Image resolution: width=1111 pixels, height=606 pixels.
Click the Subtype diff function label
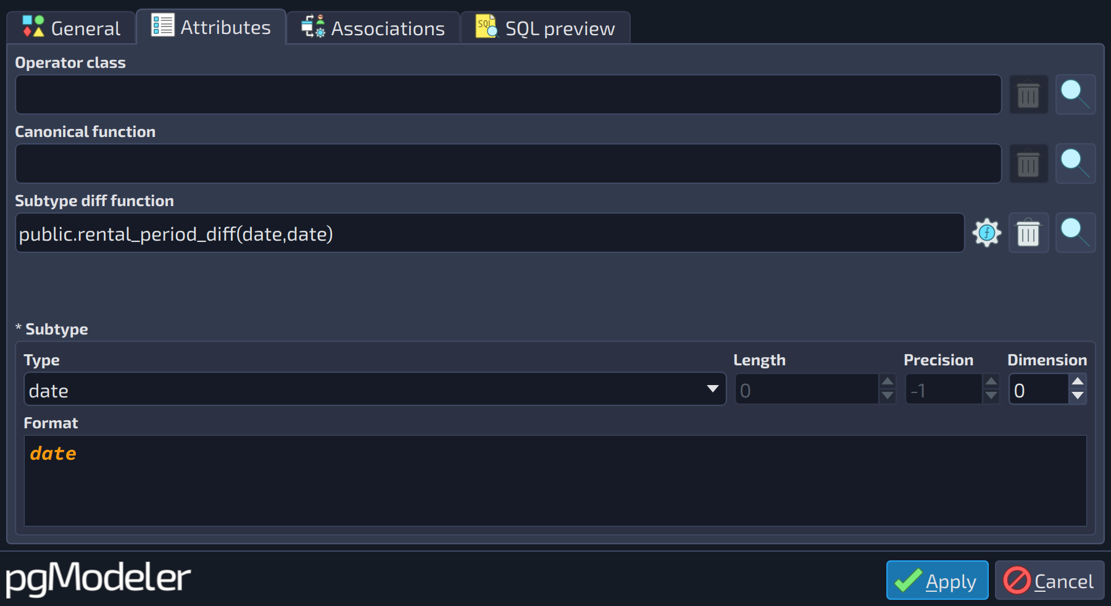[x=94, y=201]
